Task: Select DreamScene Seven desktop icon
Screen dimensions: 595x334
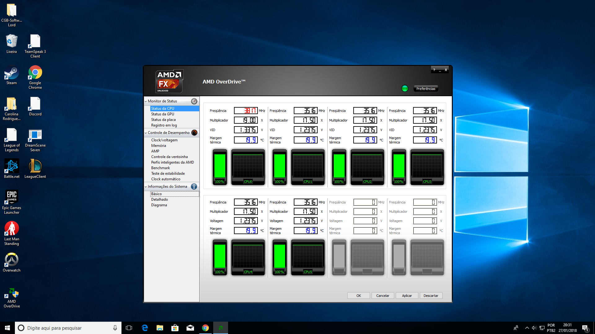Action: (35, 140)
